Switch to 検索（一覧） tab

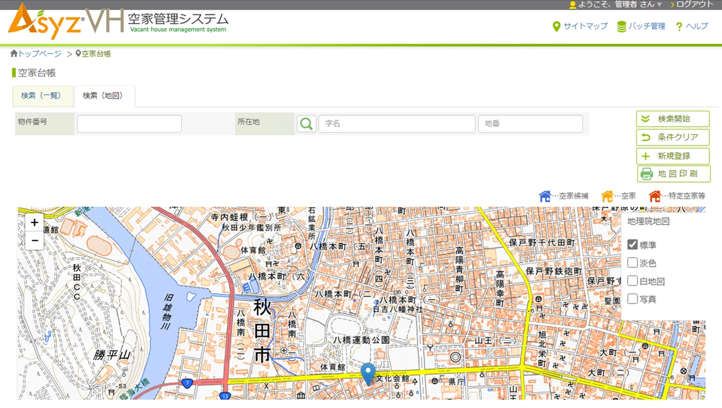coord(43,96)
